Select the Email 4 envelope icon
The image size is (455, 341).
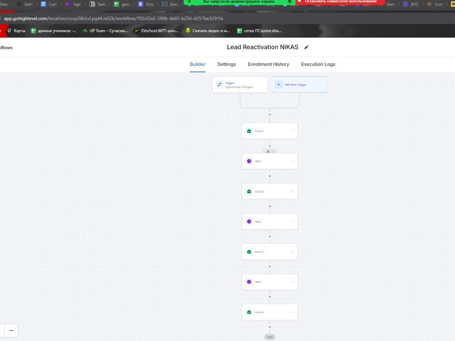249,312
